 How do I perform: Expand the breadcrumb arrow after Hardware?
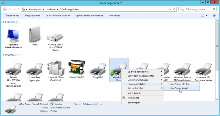57,9
